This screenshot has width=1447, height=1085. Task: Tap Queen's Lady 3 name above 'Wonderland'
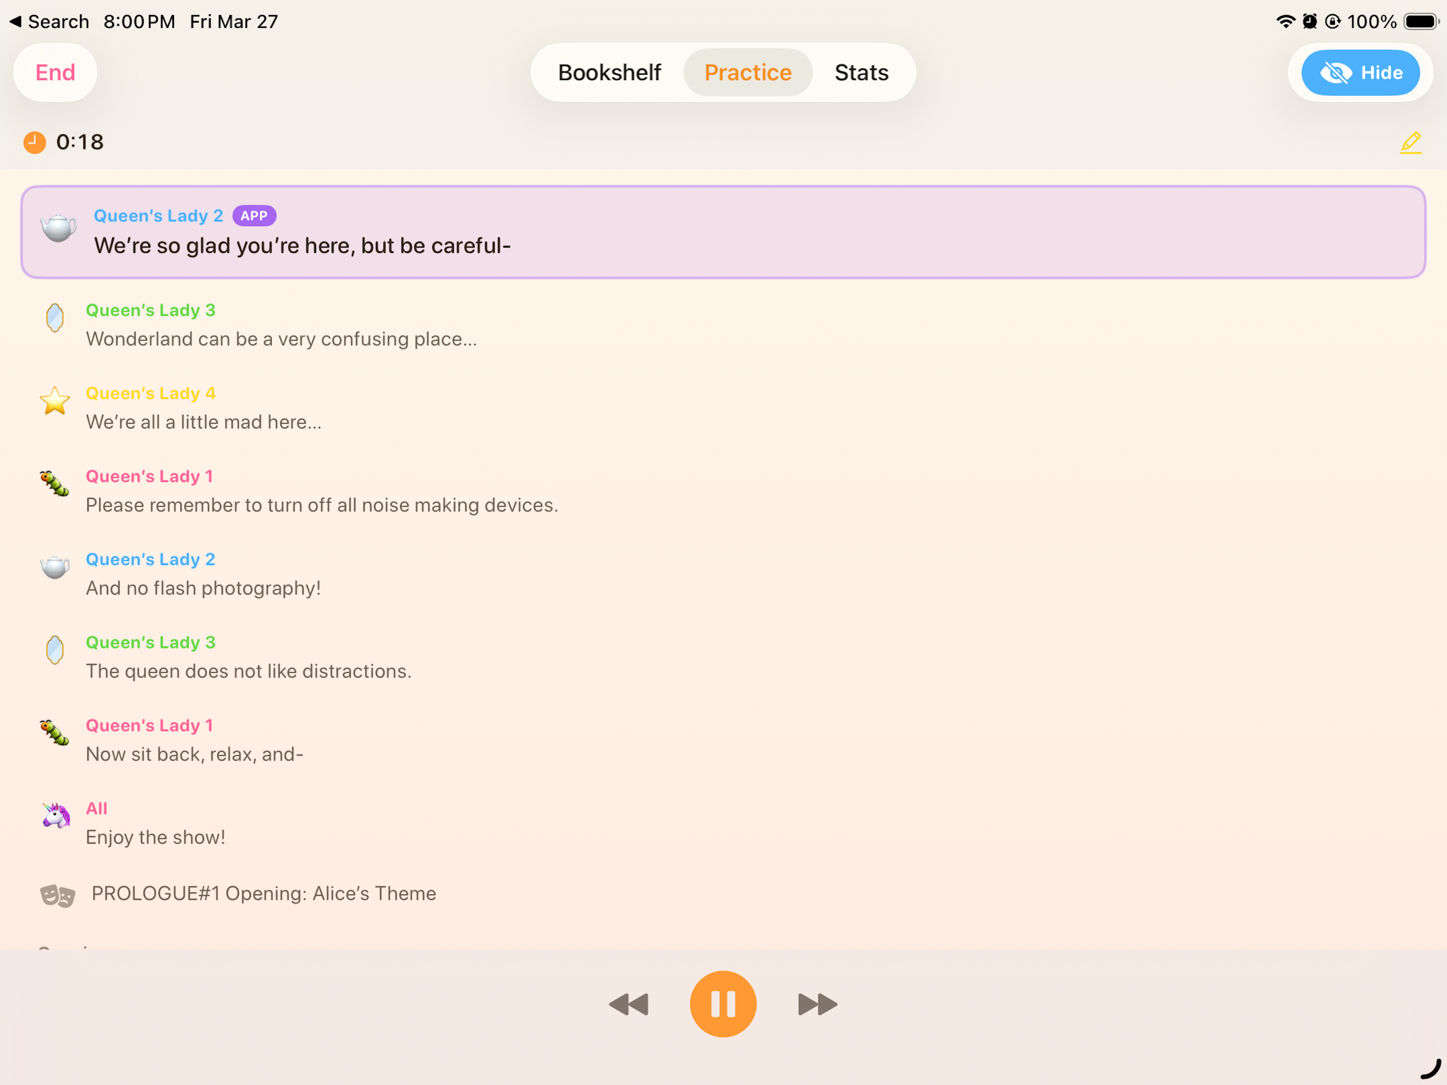point(150,310)
